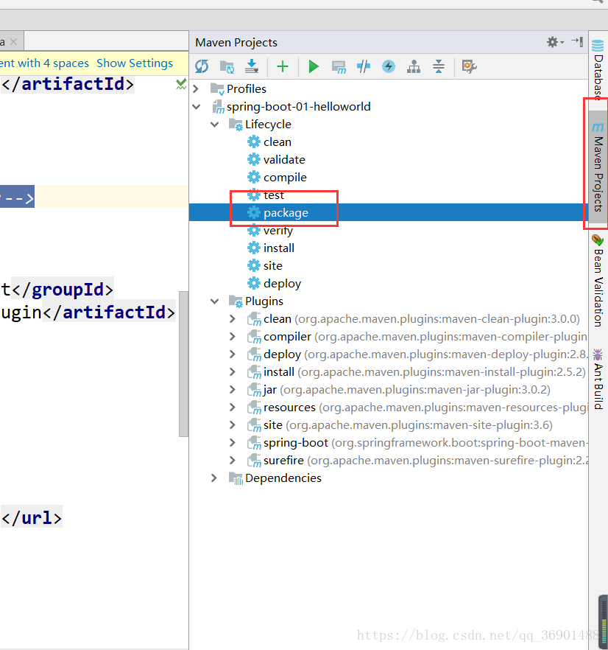608x650 pixels.
Task: Show Maven dependencies diagram icon
Action: 414,66
